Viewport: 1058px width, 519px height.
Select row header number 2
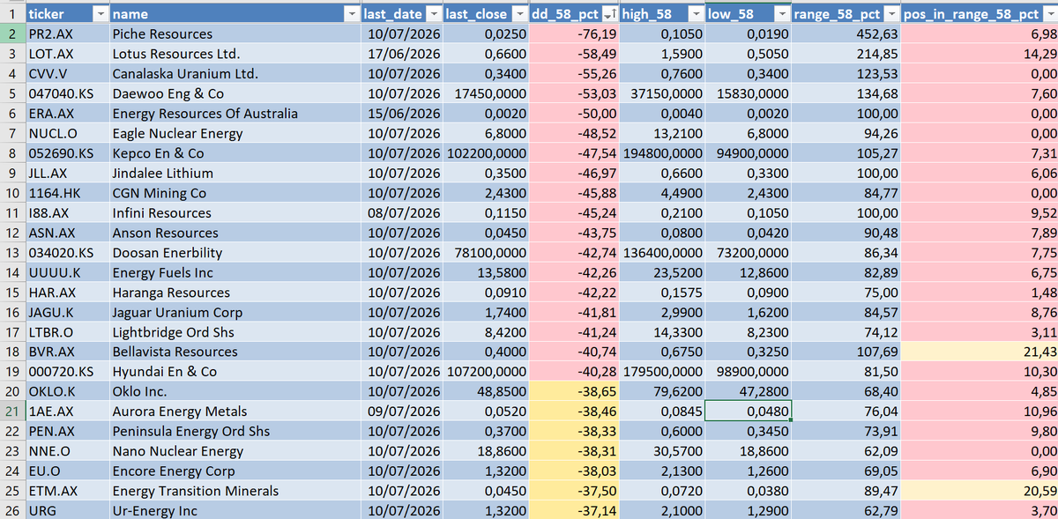[x=12, y=34]
